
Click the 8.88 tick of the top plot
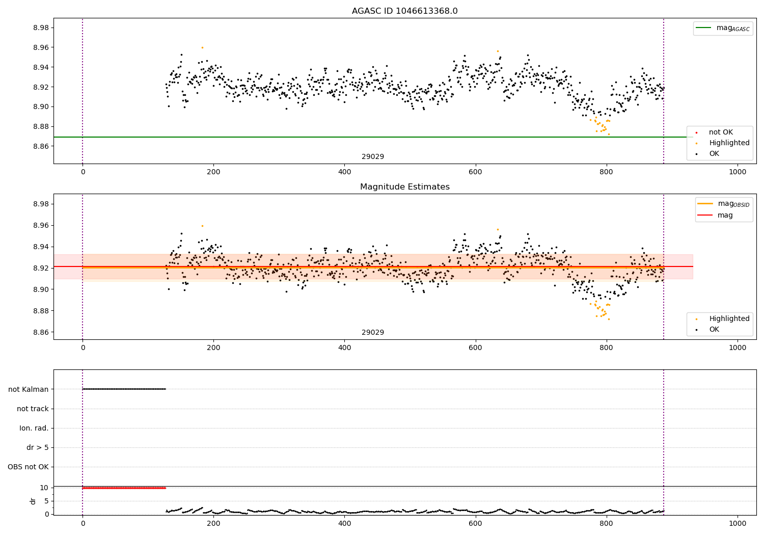[40, 126]
